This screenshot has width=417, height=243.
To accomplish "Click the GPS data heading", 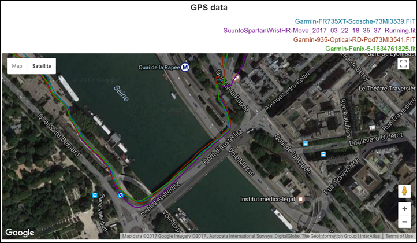I will click(x=208, y=8).
